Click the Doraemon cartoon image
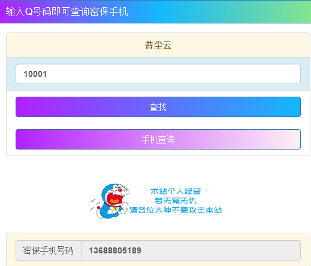Image resolution: width=311 pixels, height=266 pixels. point(110,201)
